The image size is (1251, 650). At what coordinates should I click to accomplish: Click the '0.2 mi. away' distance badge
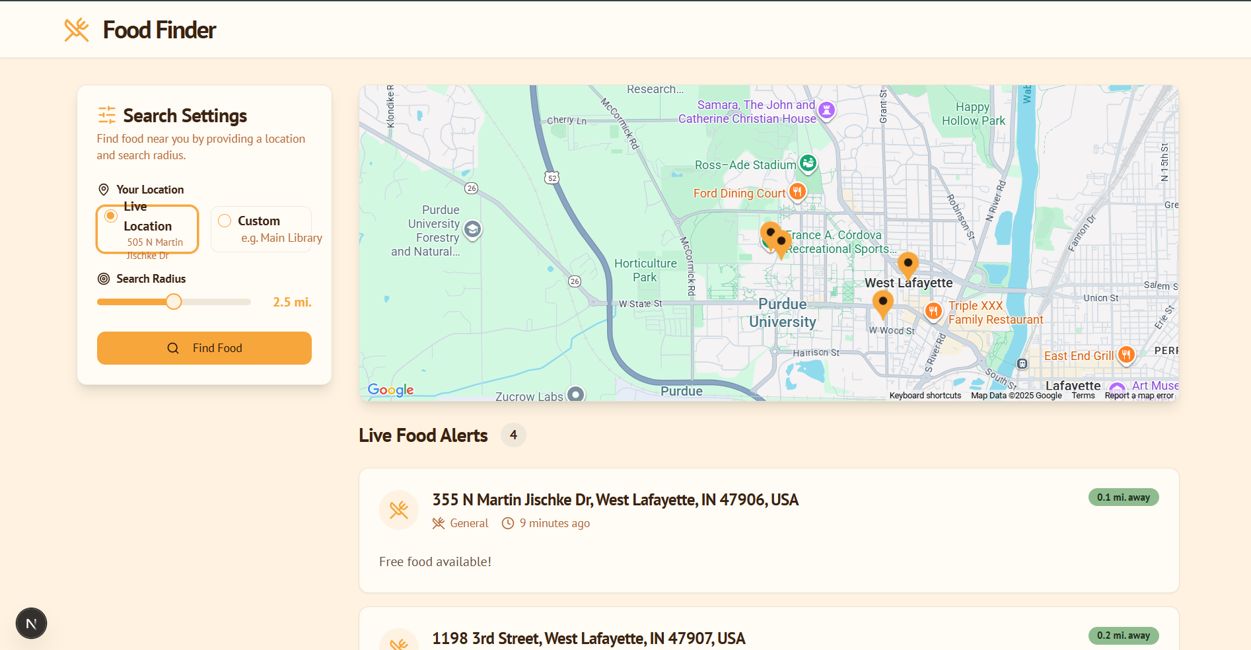click(1124, 635)
